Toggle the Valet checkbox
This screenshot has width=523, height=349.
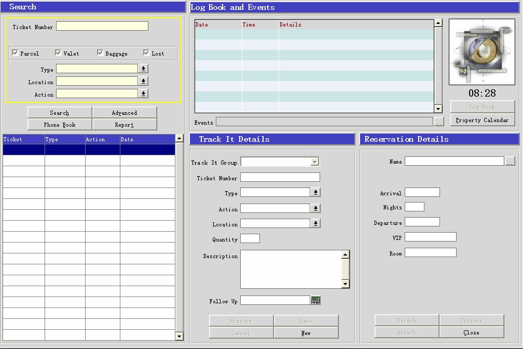(x=58, y=53)
